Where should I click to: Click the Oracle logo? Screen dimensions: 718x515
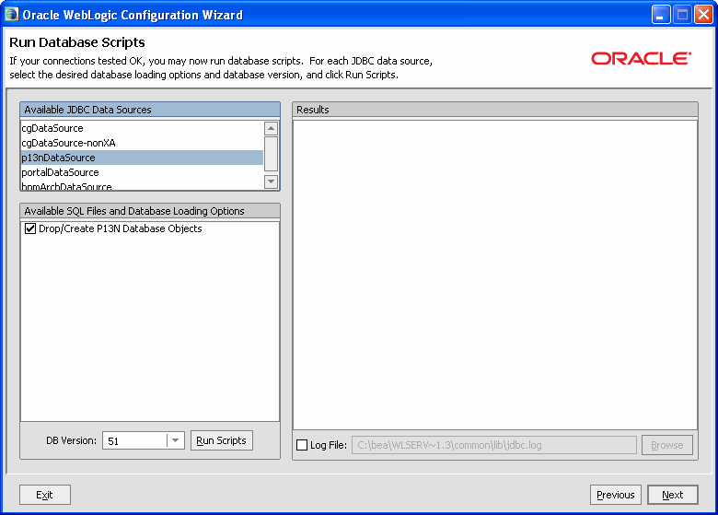pyautogui.click(x=641, y=58)
